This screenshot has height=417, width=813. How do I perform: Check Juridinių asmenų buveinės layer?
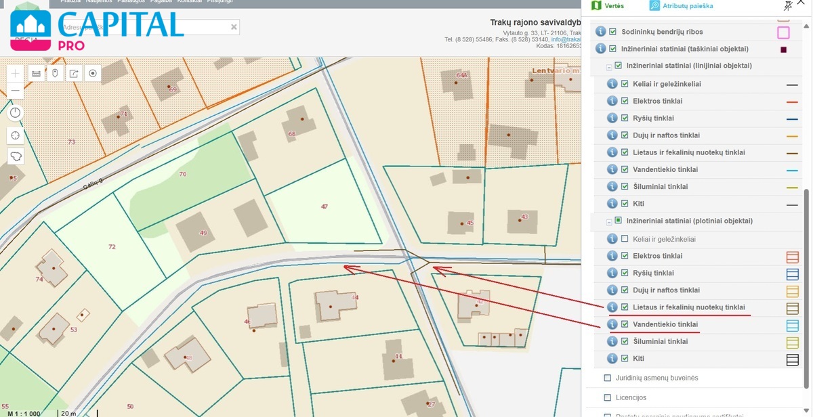608,378
